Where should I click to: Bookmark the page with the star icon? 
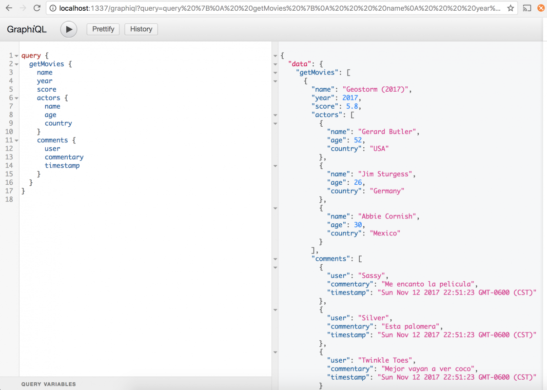[510, 8]
